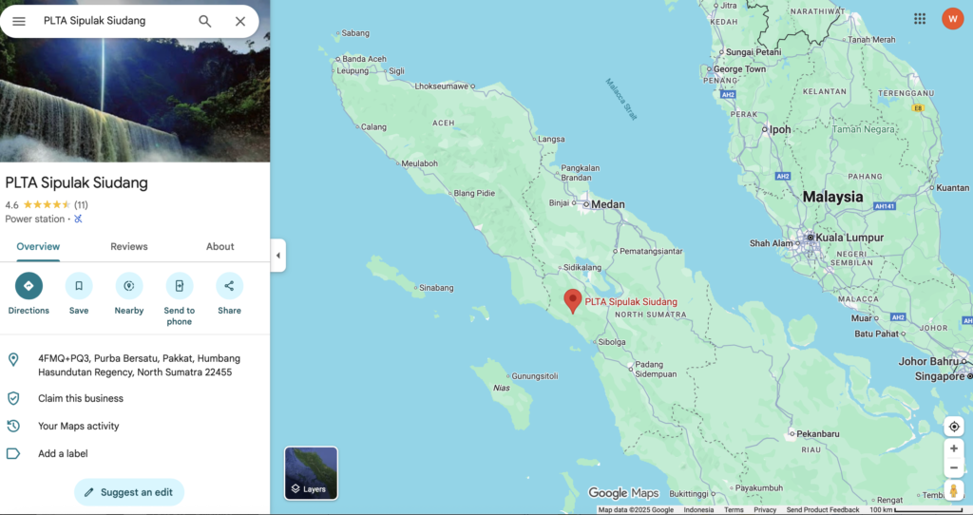Save this place with bookmark icon
The height and width of the screenshot is (515, 973).
[79, 286]
